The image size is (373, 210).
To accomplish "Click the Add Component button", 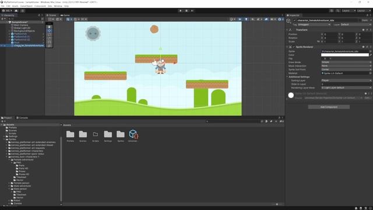I will (x=329, y=107).
